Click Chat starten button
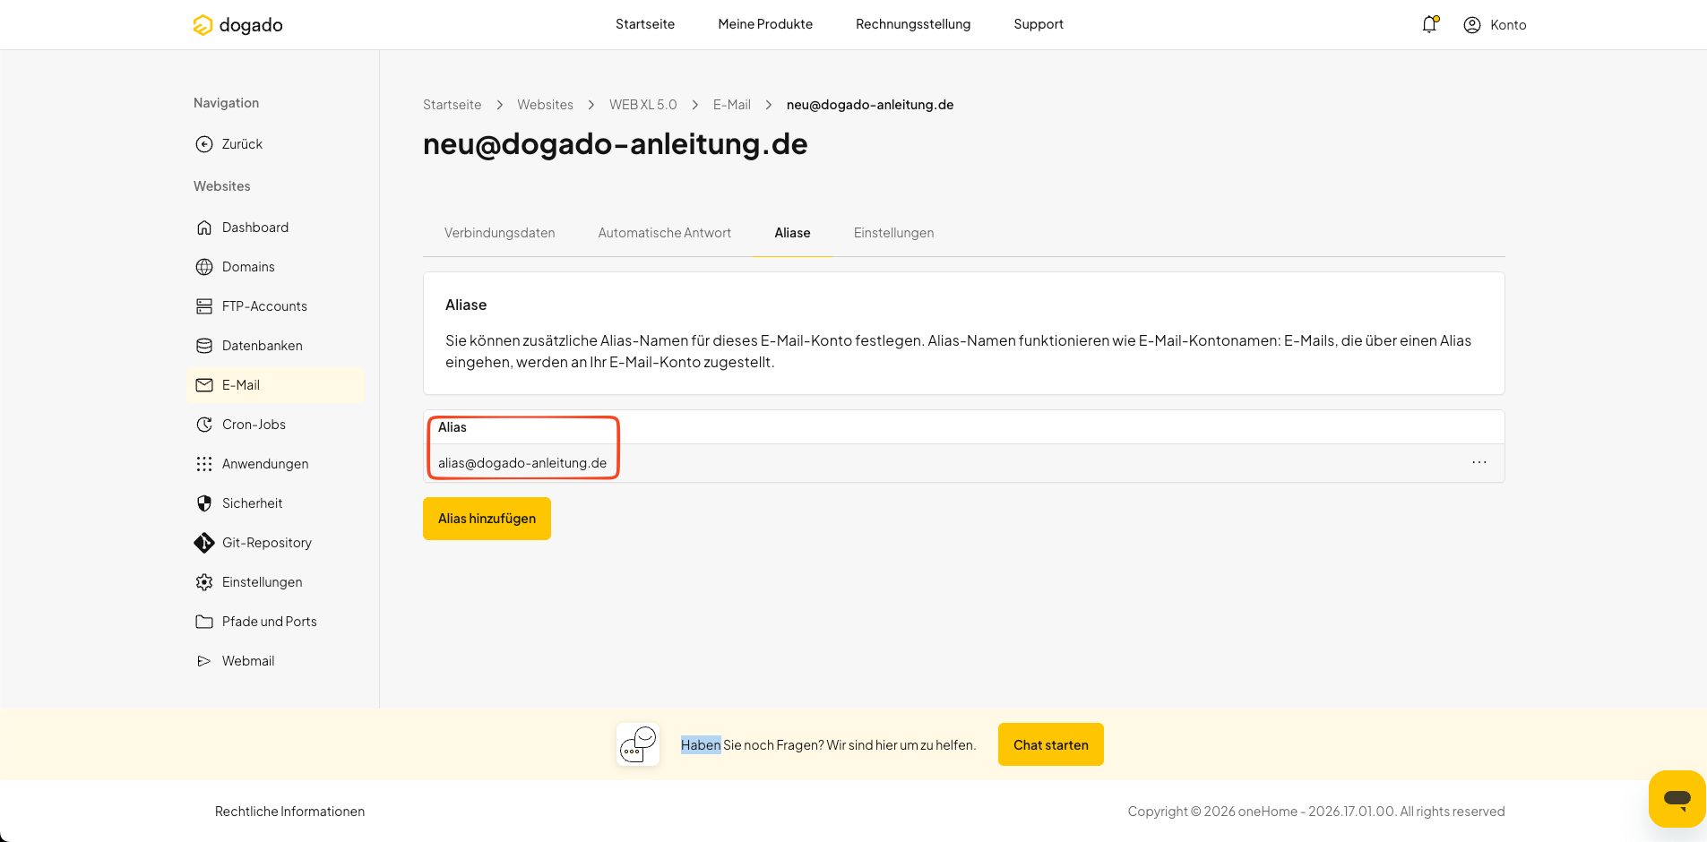 [x=1050, y=744]
